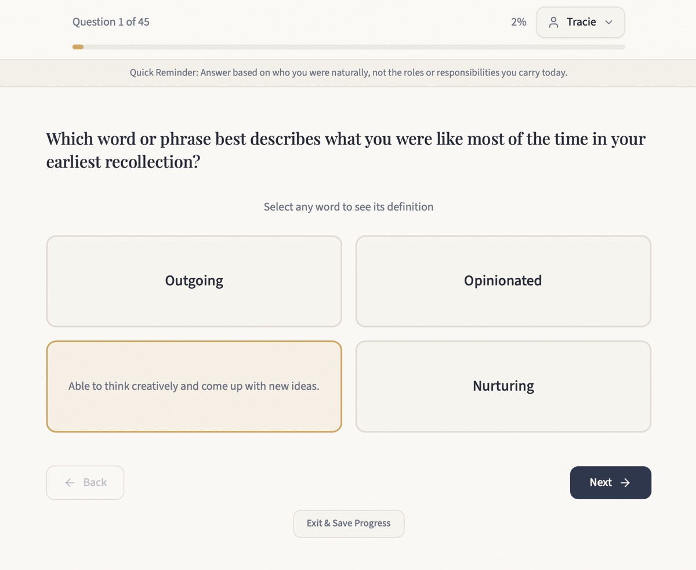
Task: Click the 2% progress text
Action: [x=519, y=22]
